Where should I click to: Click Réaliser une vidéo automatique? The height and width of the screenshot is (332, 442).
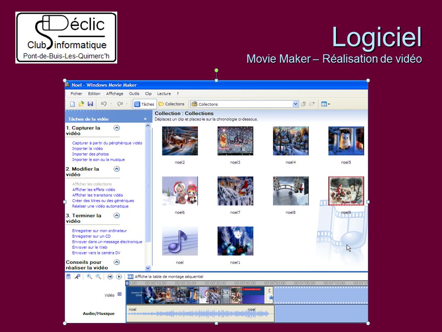tap(100, 206)
